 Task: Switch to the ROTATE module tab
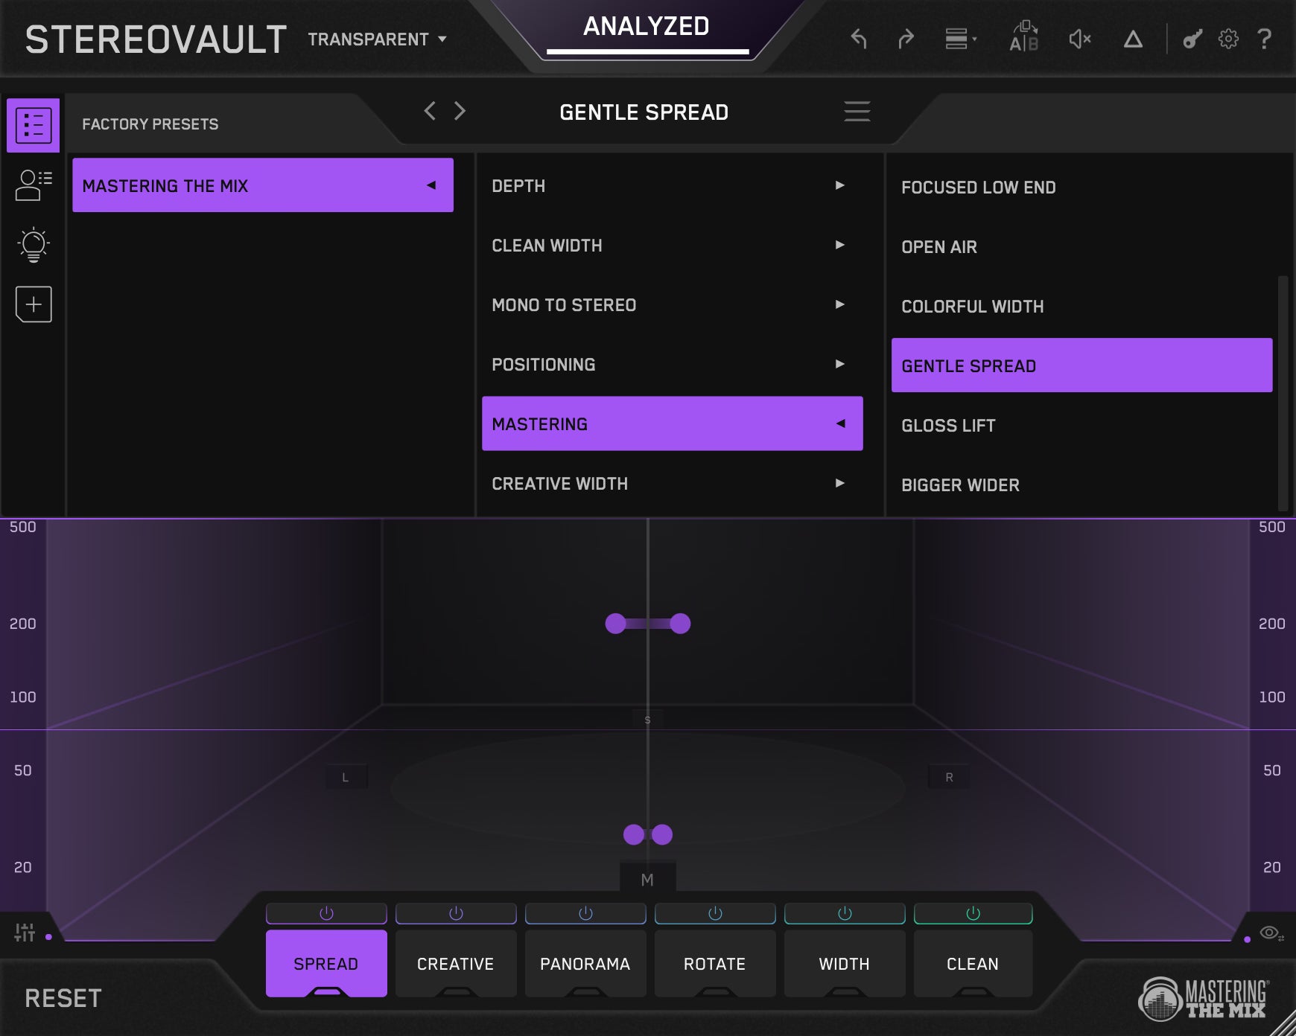pyautogui.click(x=715, y=963)
